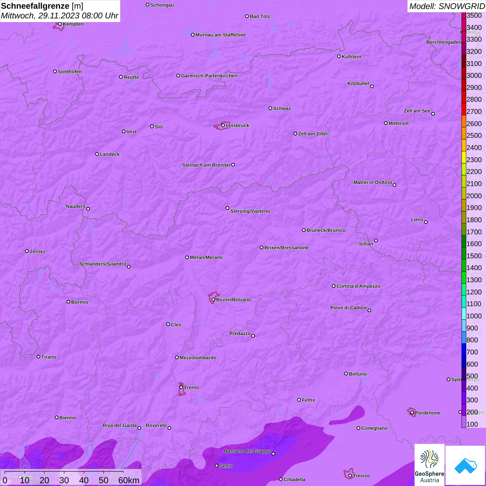Click the date Mittwoch, 29.11.2023 08:00 Uhr
This screenshot has width=486, height=486.
[60, 16]
